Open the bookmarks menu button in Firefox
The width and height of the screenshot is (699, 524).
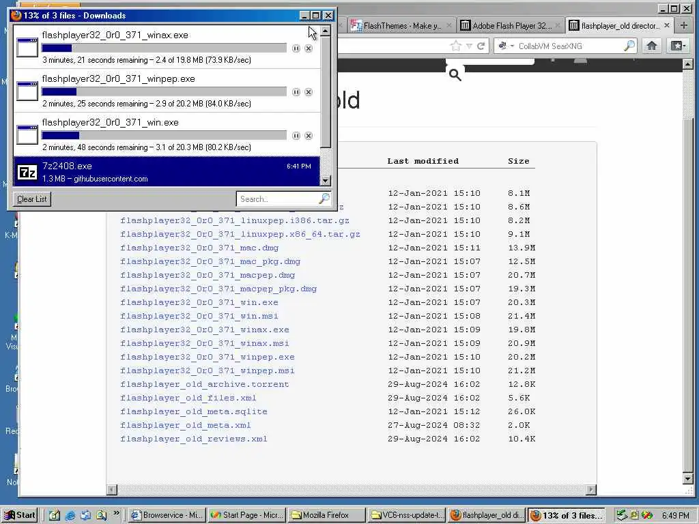(678, 46)
